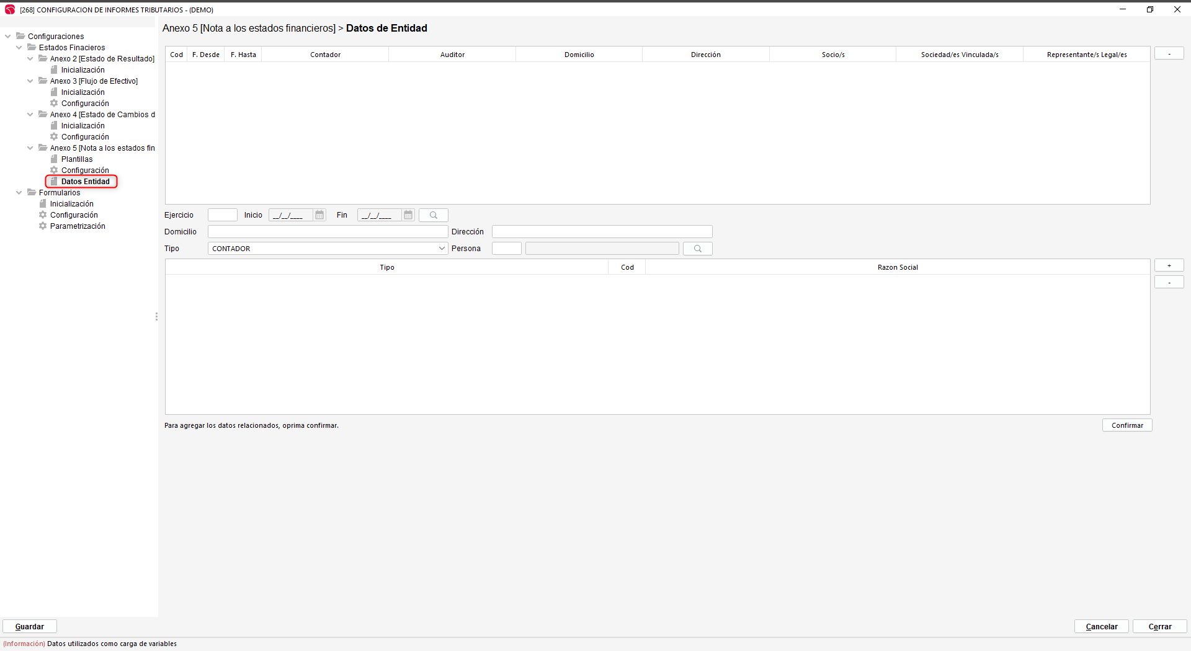Open the Inicio date calendar picker
1191x651 pixels.
coord(319,215)
